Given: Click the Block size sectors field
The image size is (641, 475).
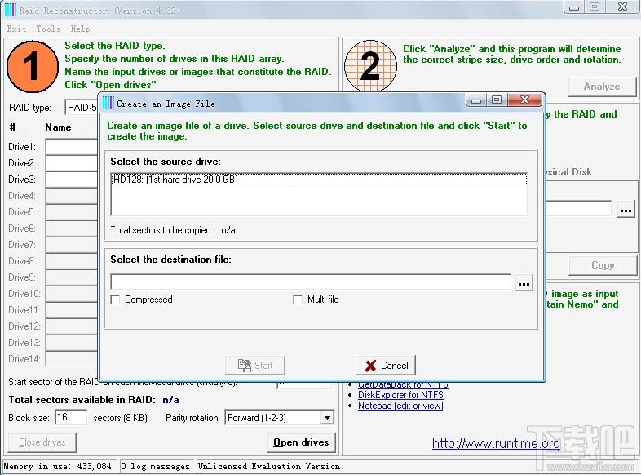Looking at the screenshot, I should tap(71, 418).
